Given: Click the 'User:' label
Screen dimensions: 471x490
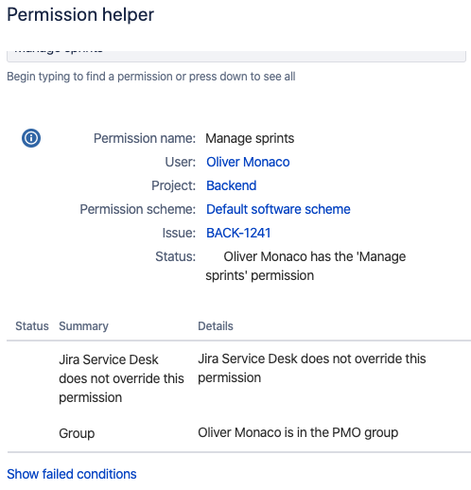Looking at the screenshot, I should (x=180, y=162).
